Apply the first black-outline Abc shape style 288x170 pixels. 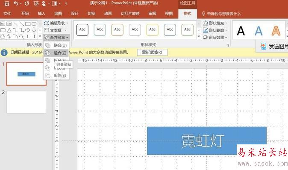[82, 29]
